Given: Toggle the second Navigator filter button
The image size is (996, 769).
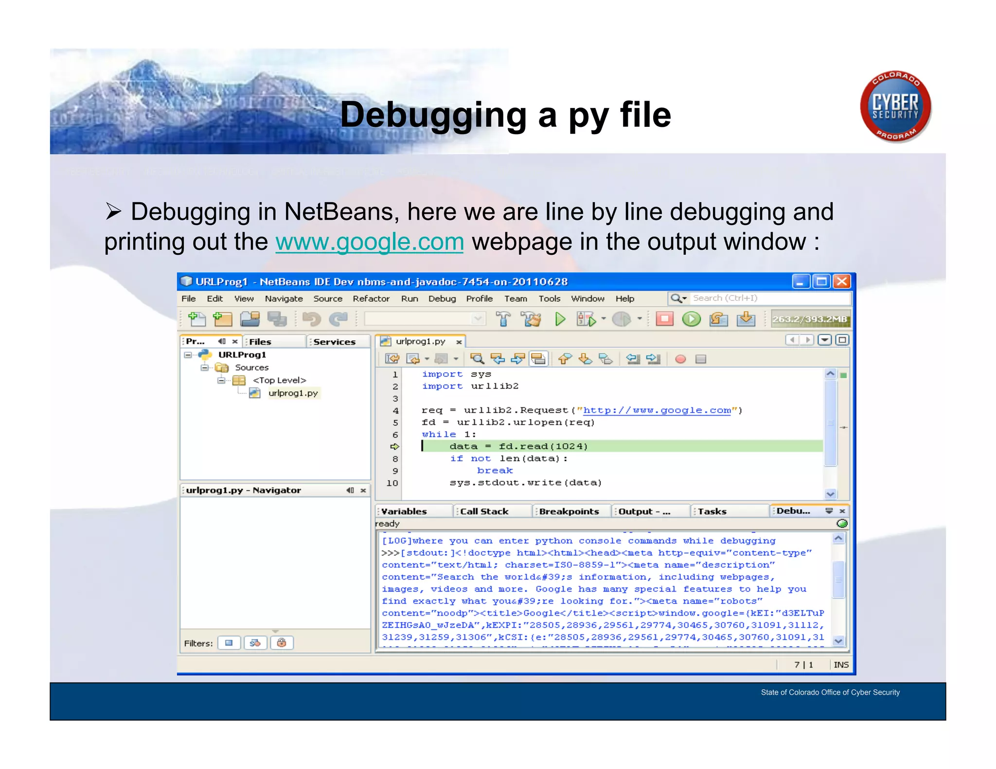Looking at the screenshot, I should click(x=255, y=643).
